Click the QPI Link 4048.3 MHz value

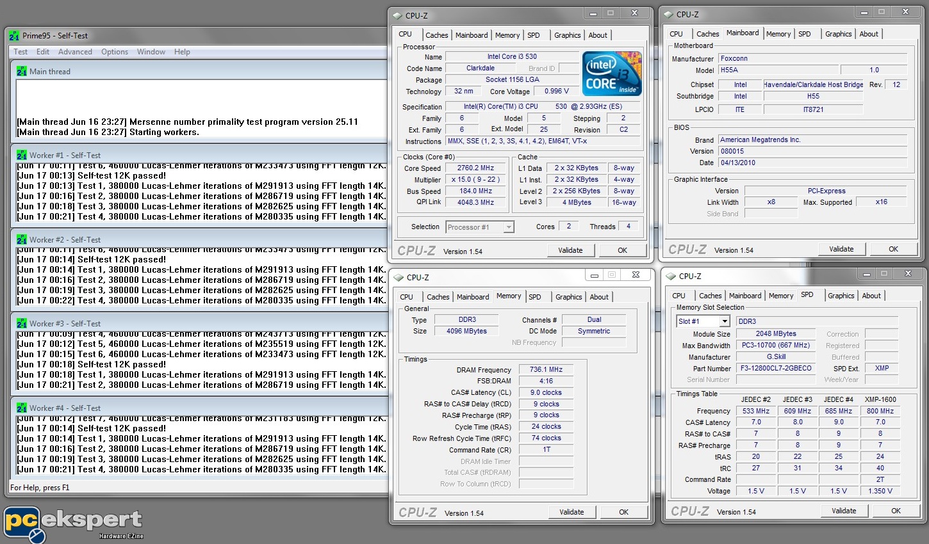click(475, 202)
